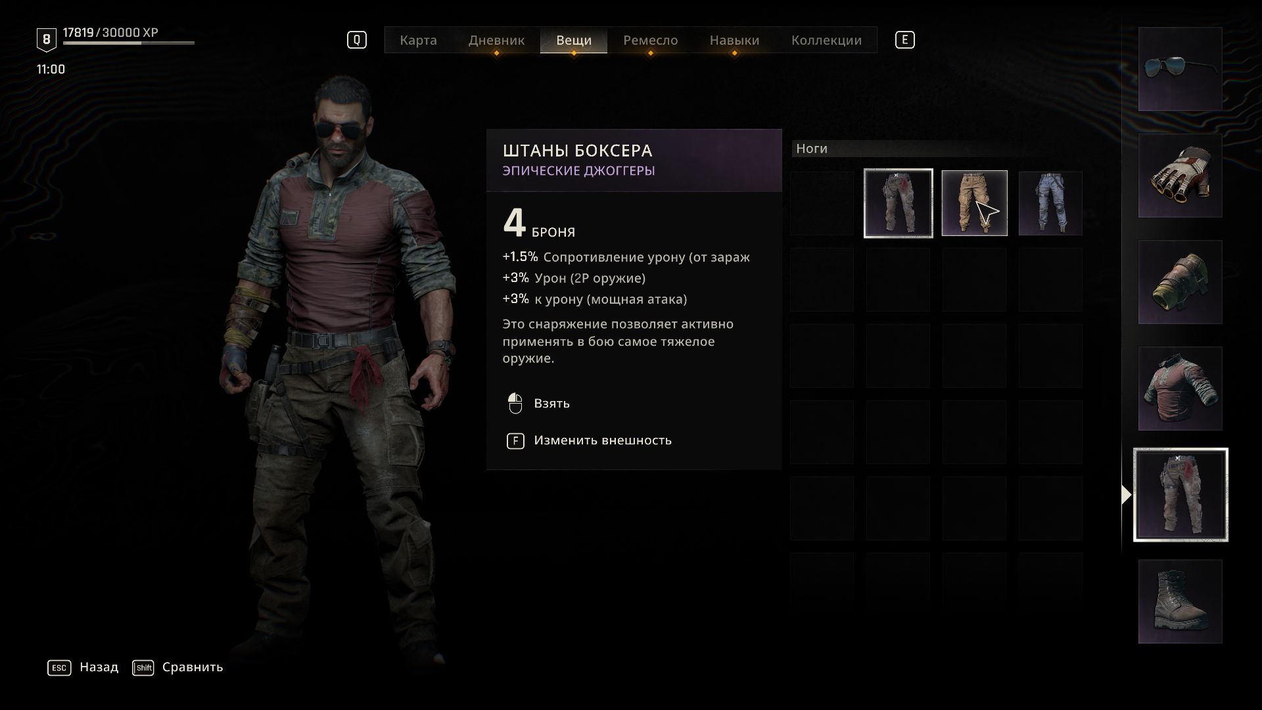Screen dimensions: 1262x710
Task: Click the Назад back button
Action: [83, 667]
